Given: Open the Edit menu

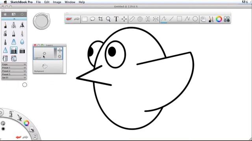Looking at the screenshot, I should (x=47, y=2).
